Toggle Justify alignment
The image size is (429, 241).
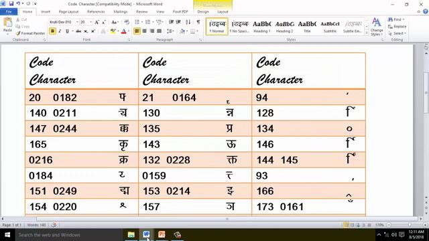pos(160,31)
